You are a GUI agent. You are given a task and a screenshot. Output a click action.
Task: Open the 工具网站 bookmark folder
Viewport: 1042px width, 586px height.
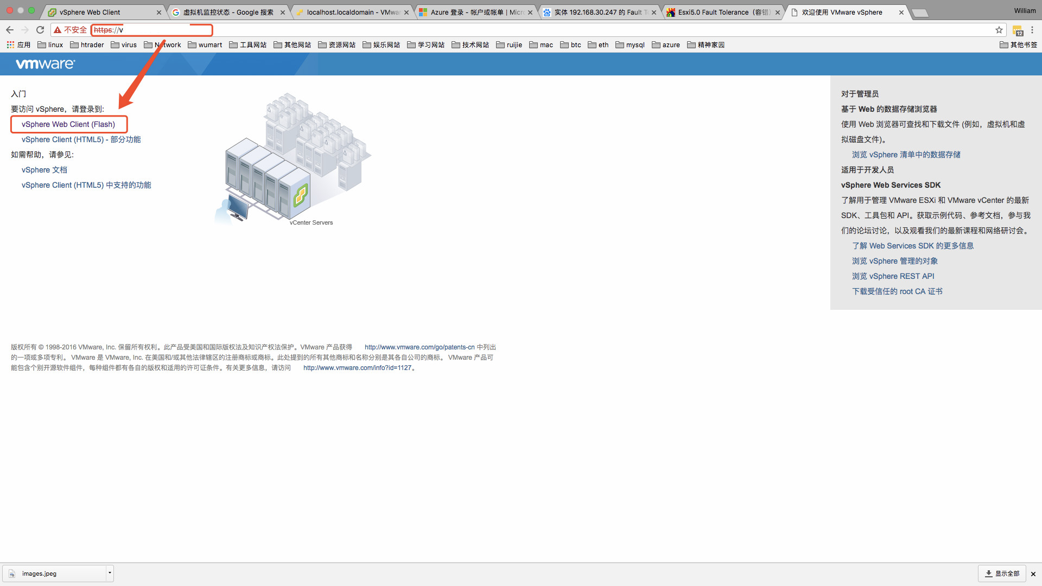[247, 45]
